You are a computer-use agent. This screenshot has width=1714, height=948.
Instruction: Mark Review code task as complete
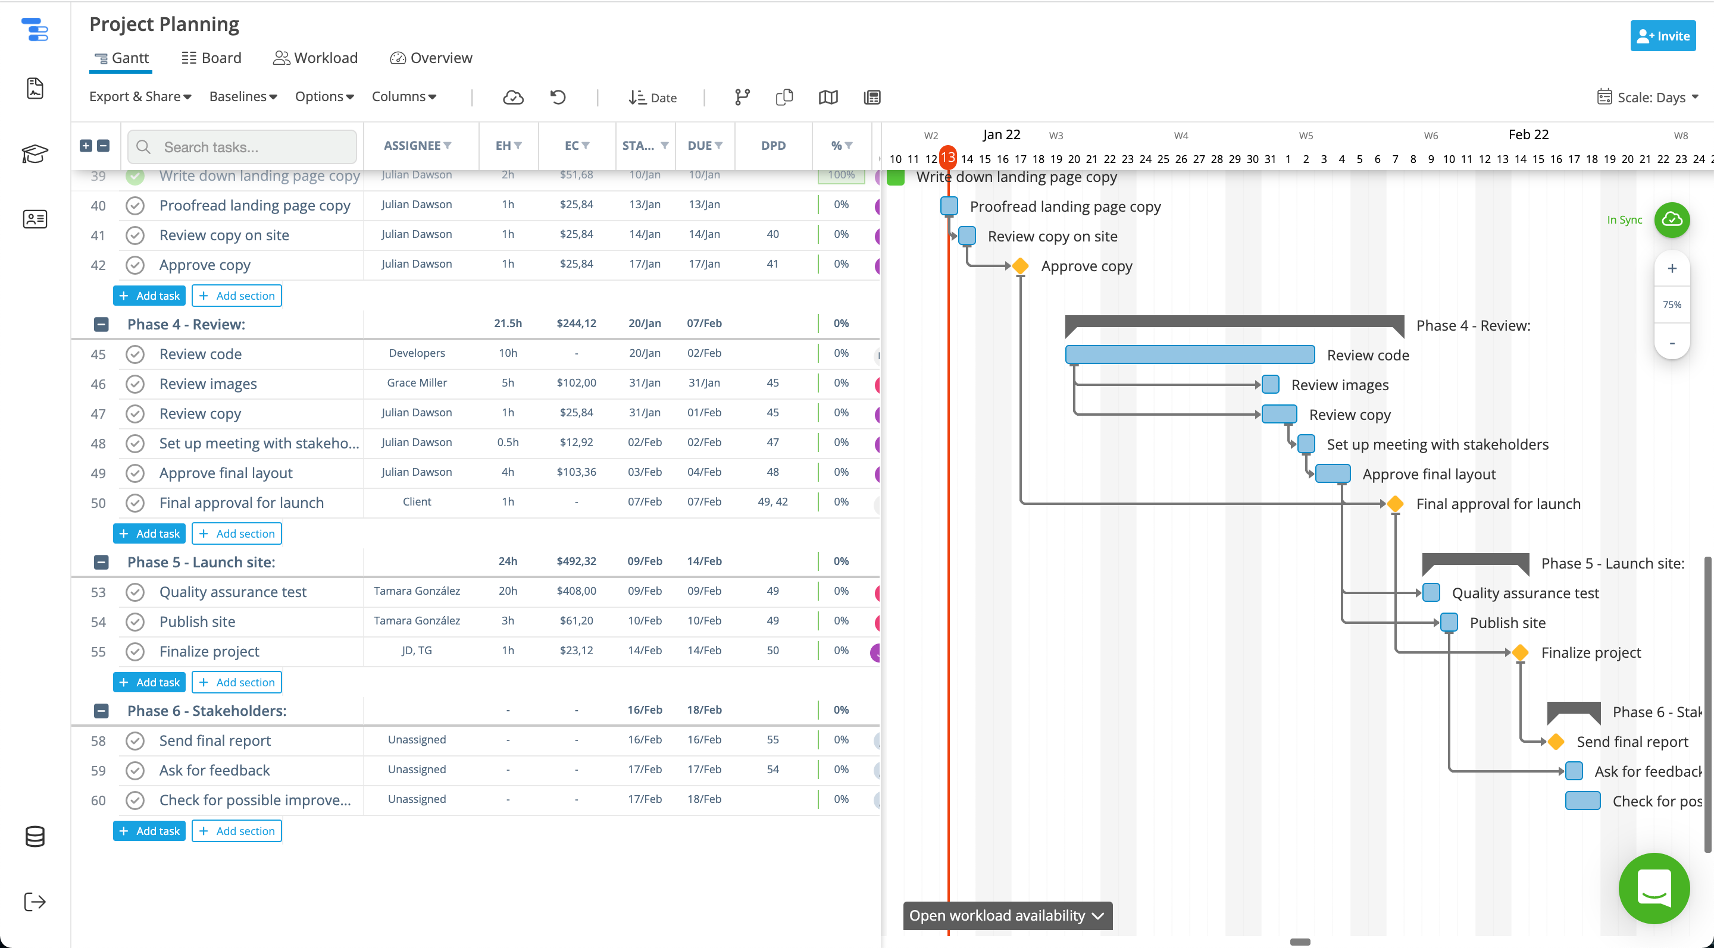coord(135,354)
